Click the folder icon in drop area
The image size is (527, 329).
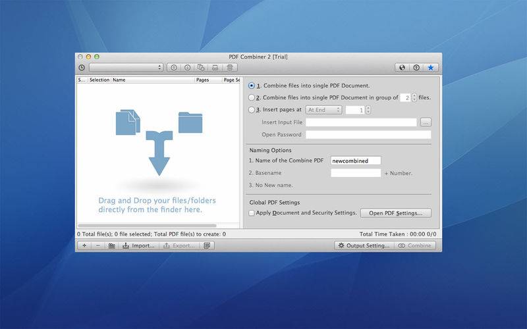point(190,122)
